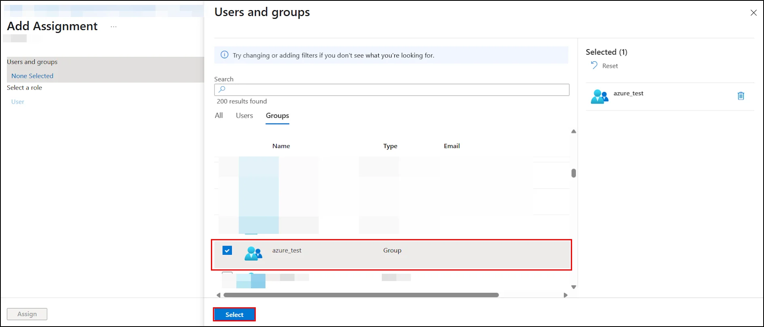Click the horizontal scrollbar thumb
This screenshot has width=764, height=327.
click(x=361, y=295)
